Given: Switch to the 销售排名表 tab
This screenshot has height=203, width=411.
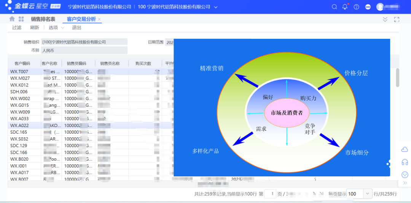Looking at the screenshot, I should 43,19.
